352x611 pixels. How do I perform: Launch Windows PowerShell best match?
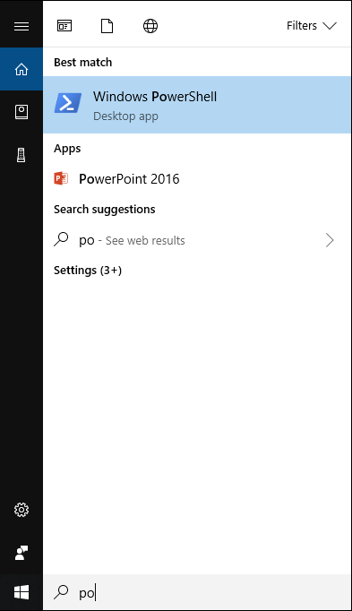197,105
